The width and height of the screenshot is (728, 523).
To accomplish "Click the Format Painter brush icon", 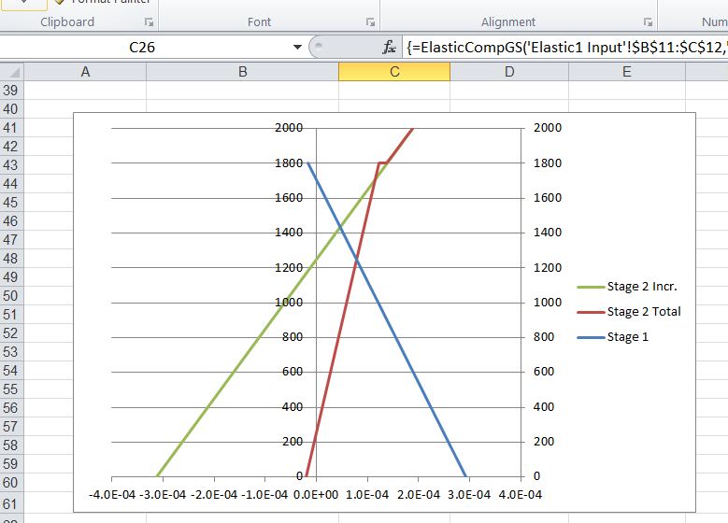I will pyautogui.click(x=59, y=3).
